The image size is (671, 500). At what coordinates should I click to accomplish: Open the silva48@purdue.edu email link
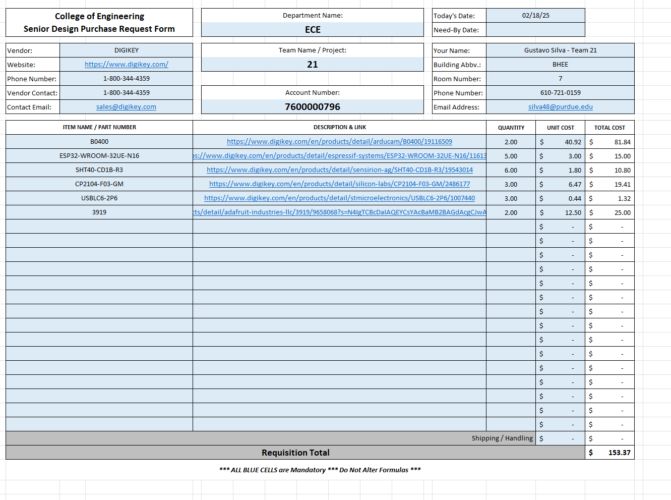click(x=560, y=107)
